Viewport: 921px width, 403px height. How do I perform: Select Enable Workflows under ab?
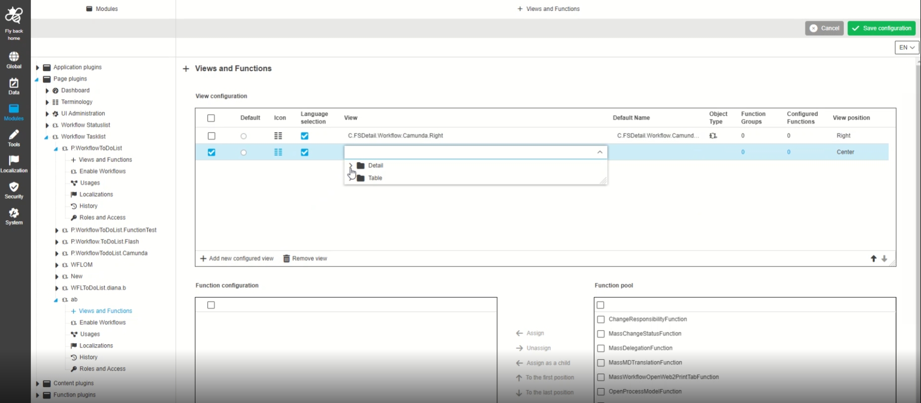coord(102,323)
